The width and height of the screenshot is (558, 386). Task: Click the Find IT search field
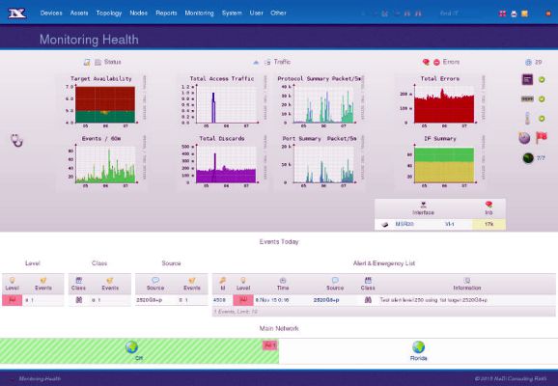tap(460, 14)
